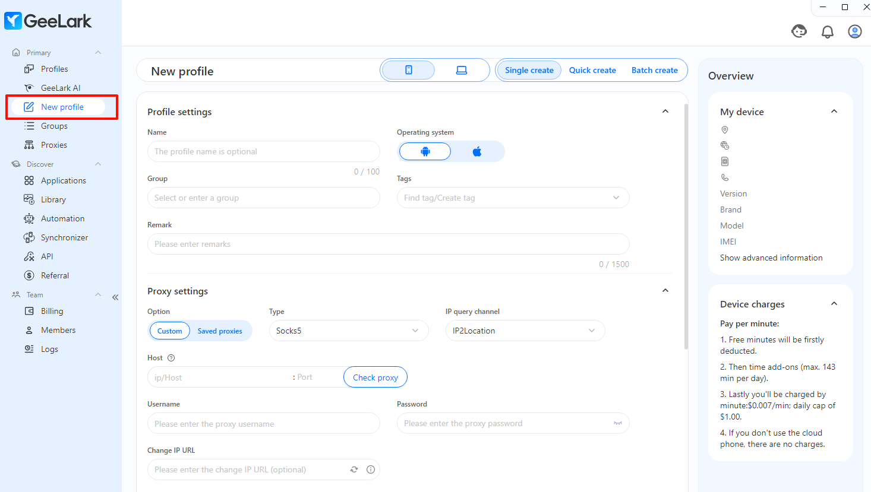
Task: Click the New profile edit icon
Action: click(29, 107)
